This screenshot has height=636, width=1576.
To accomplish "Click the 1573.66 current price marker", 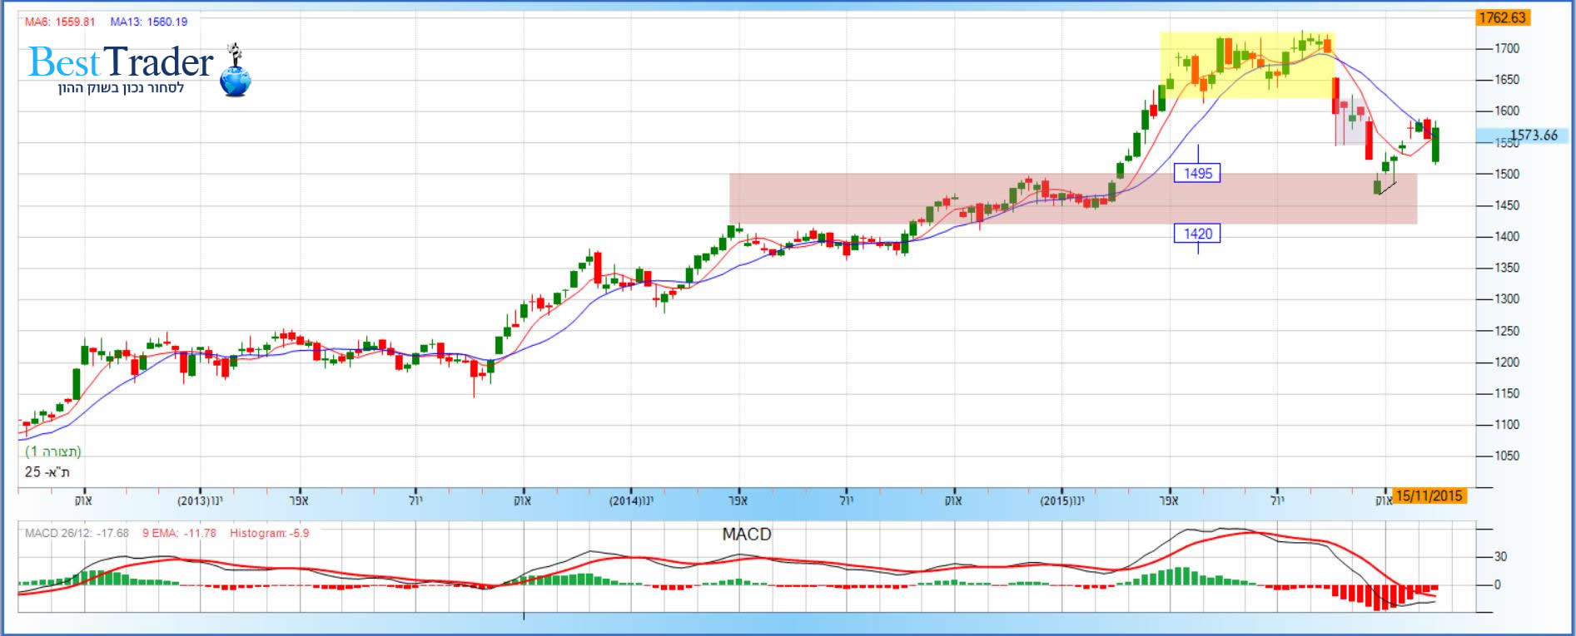I will 1532,135.
